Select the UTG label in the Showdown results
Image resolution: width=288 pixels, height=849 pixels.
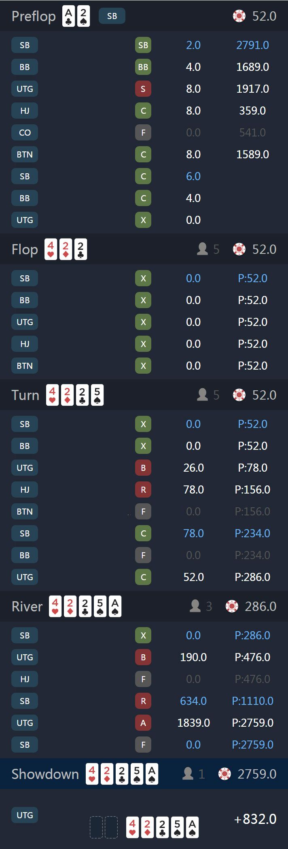[25, 815]
